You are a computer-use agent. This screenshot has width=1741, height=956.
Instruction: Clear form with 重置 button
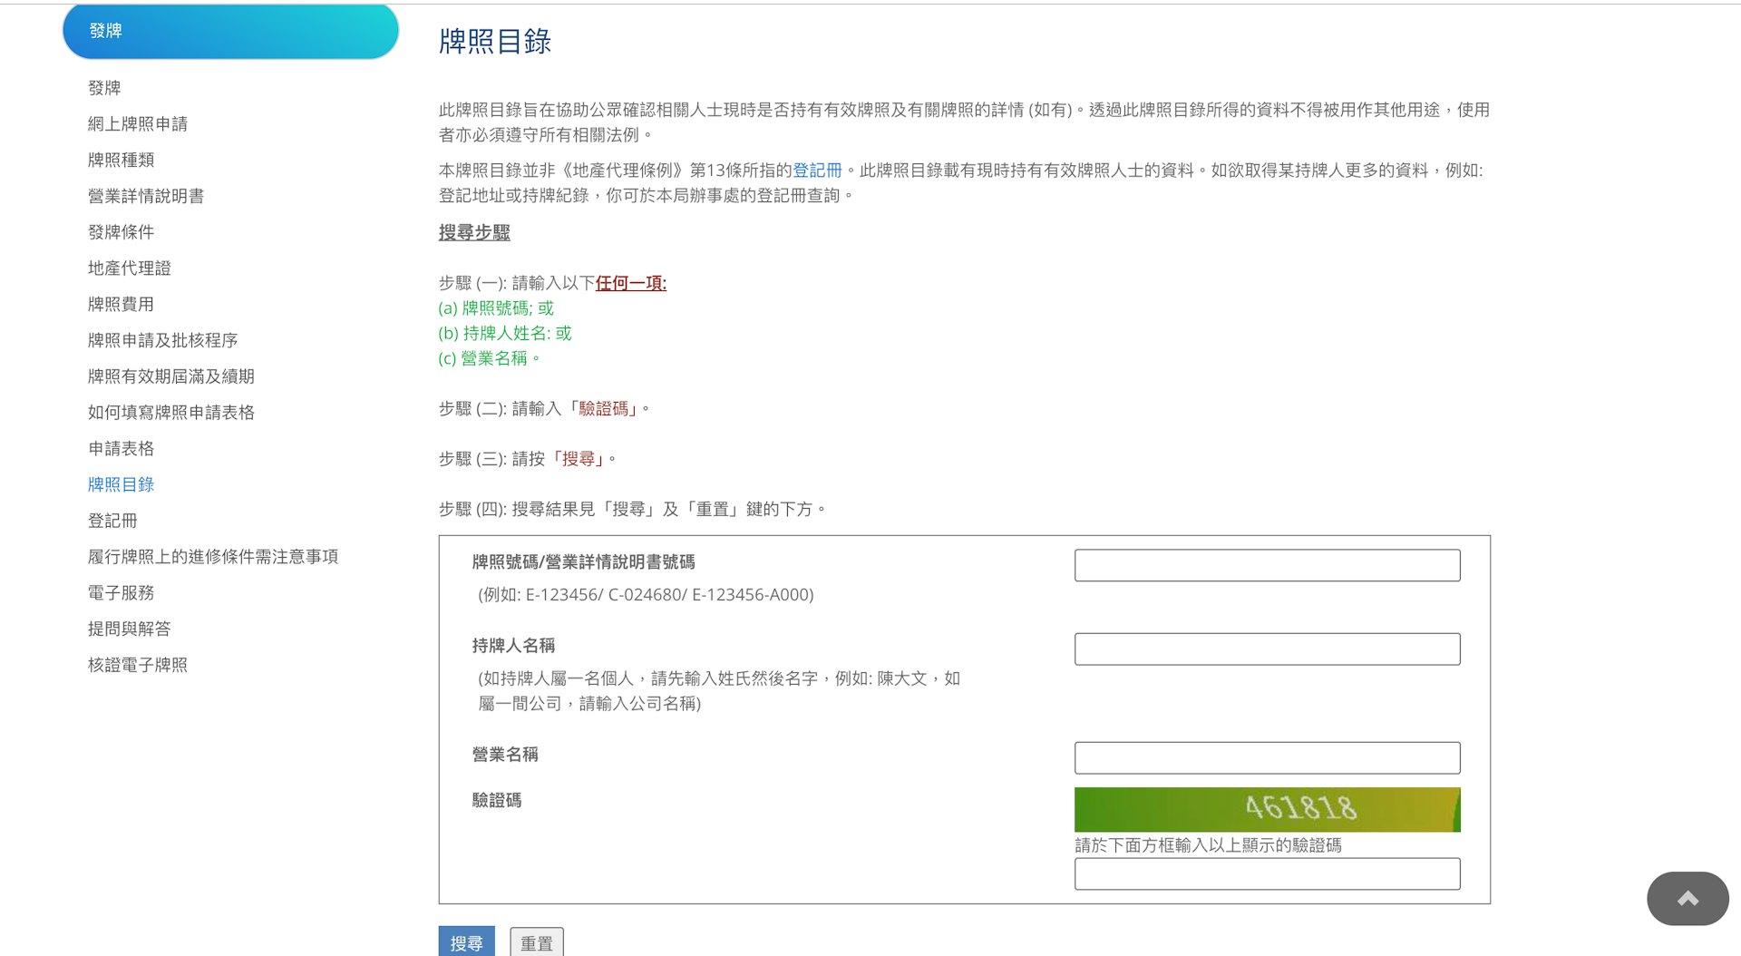tap(537, 942)
